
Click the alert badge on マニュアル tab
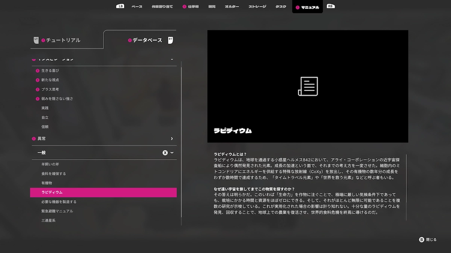pyautogui.click(x=298, y=7)
